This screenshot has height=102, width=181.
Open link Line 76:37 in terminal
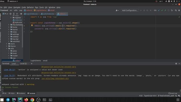[x=9, y=76]
